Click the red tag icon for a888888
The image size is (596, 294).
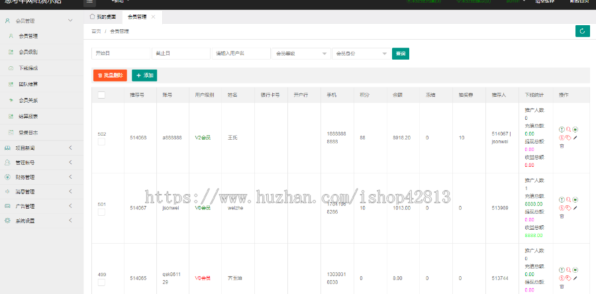(x=568, y=138)
